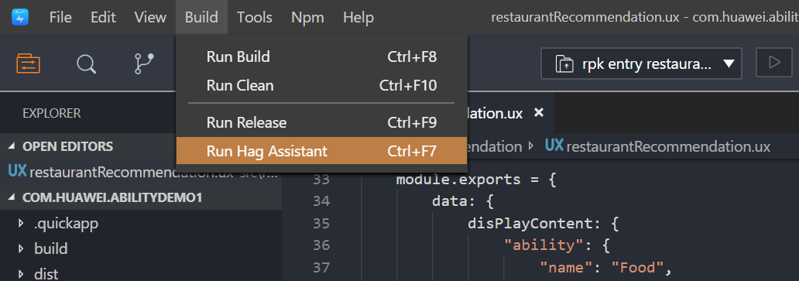
Task: Open the rpk entry run configuration dropdown
Action: click(641, 63)
